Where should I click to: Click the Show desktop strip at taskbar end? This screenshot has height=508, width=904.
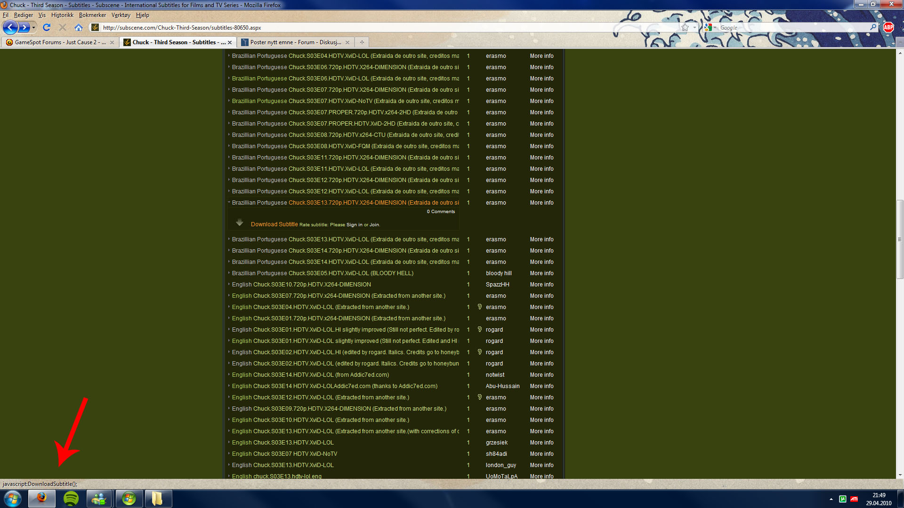[900, 499]
